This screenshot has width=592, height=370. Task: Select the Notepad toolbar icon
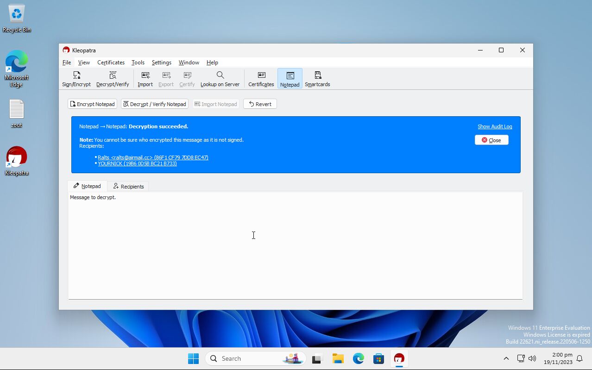[x=290, y=78]
